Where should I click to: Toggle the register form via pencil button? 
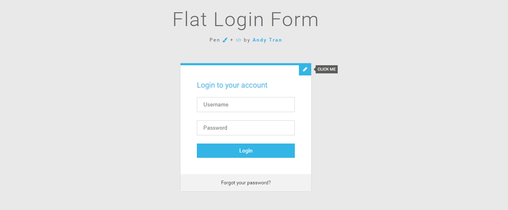tap(305, 69)
